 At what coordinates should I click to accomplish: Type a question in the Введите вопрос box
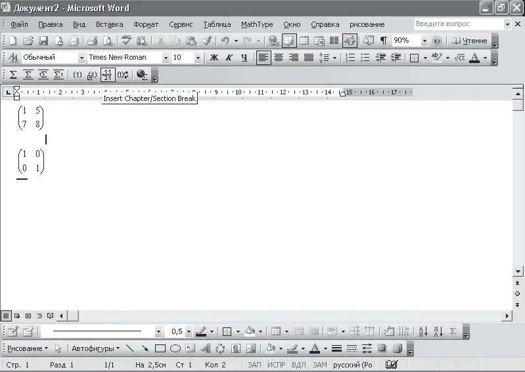click(x=459, y=24)
